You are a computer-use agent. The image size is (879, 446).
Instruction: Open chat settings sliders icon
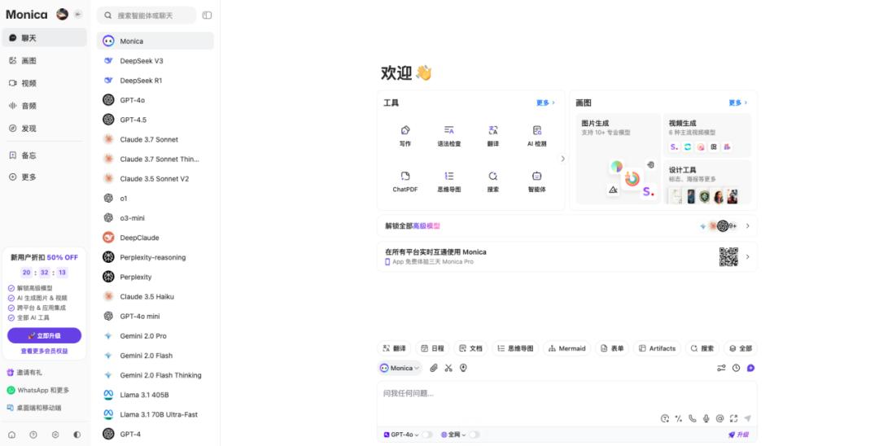click(x=721, y=368)
